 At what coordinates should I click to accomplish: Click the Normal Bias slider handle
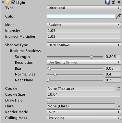click(x=55, y=75)
